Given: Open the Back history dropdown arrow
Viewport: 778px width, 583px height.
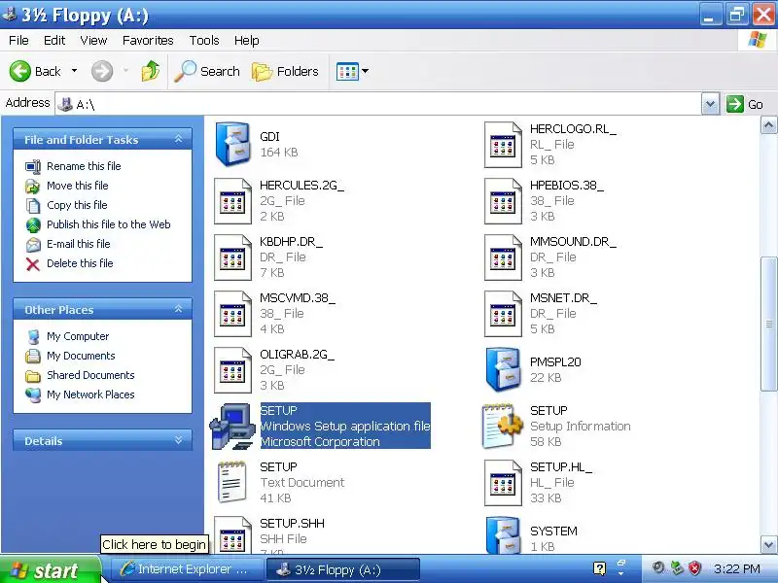Looking at the screenshot, I should click(75, 71).
